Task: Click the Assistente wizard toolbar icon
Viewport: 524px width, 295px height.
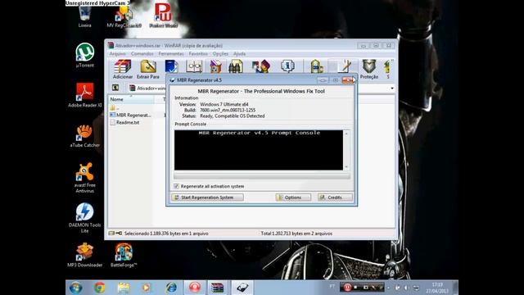Action: [x=261, y=66]
